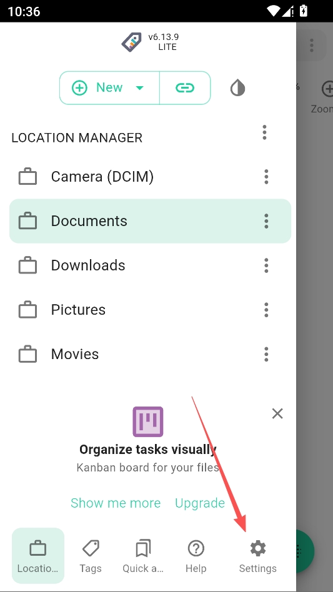Click the Kanban board for your files text
Viewport: 333px width, 592px height.
tap(147, 468)
